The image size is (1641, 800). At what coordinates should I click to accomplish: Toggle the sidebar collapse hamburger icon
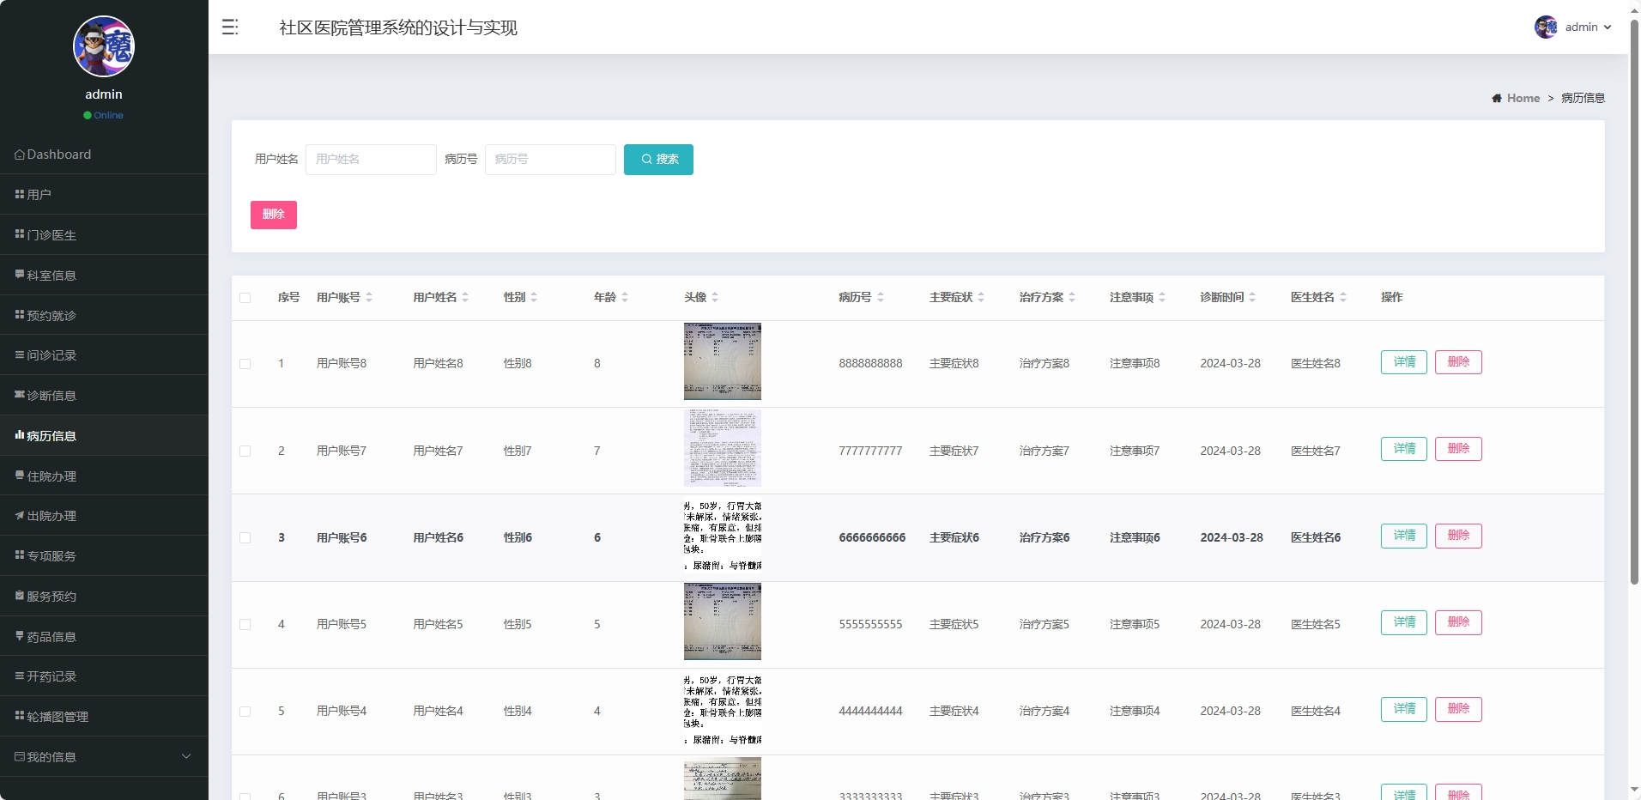[230, 27]
